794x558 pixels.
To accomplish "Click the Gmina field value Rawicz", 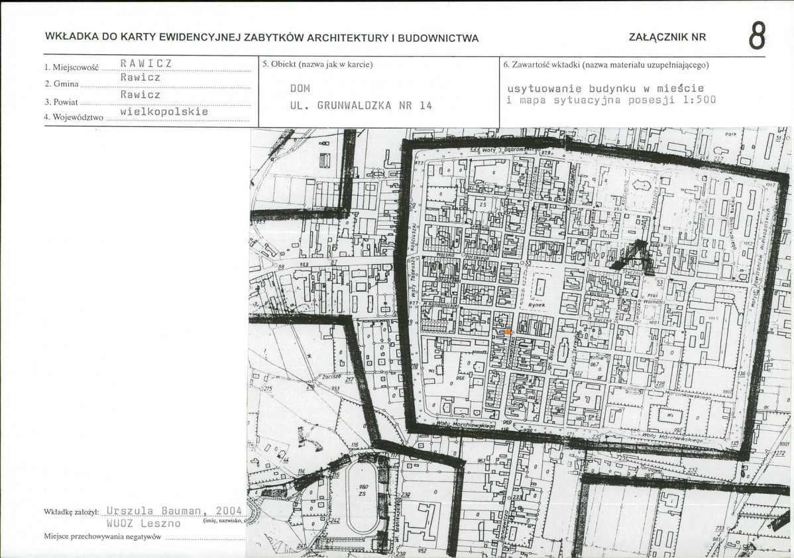I will 140,78.
